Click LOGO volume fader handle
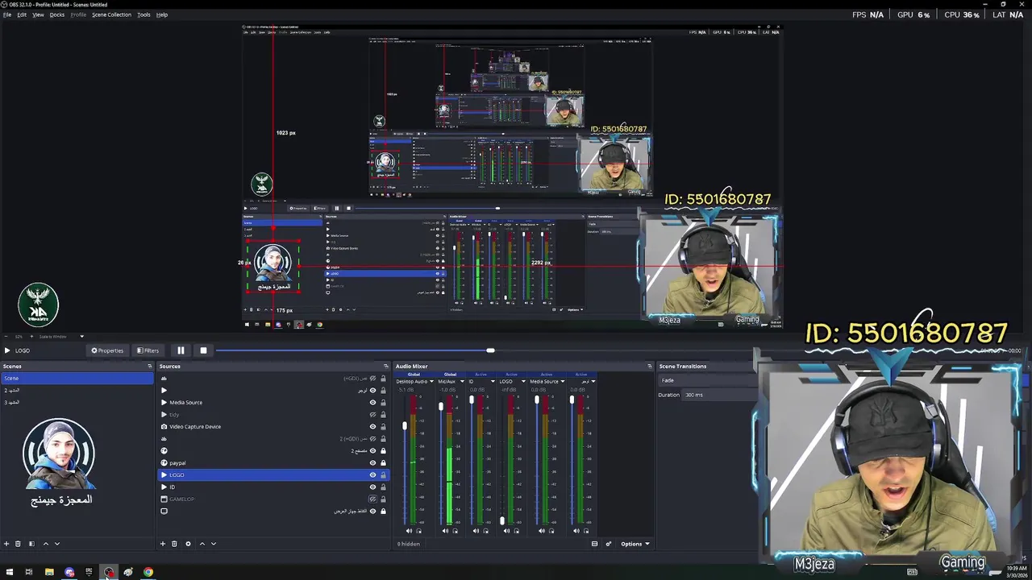1032x580 pixels. click(502, 520)
